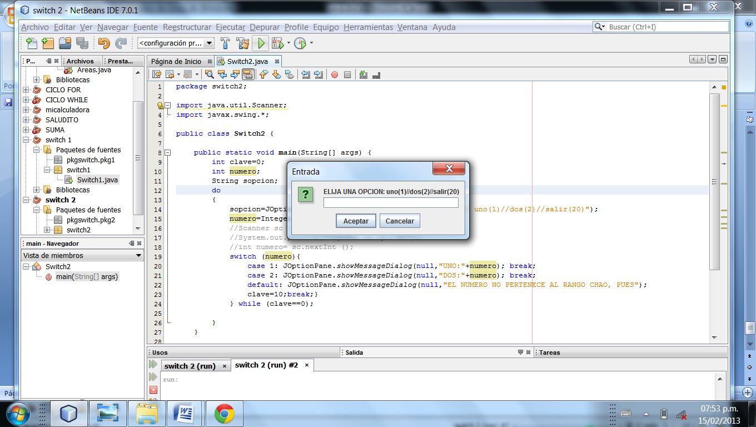Run the project with the green Run icon
The height and width of the screenshot is (427, 756).
[260, 42]
